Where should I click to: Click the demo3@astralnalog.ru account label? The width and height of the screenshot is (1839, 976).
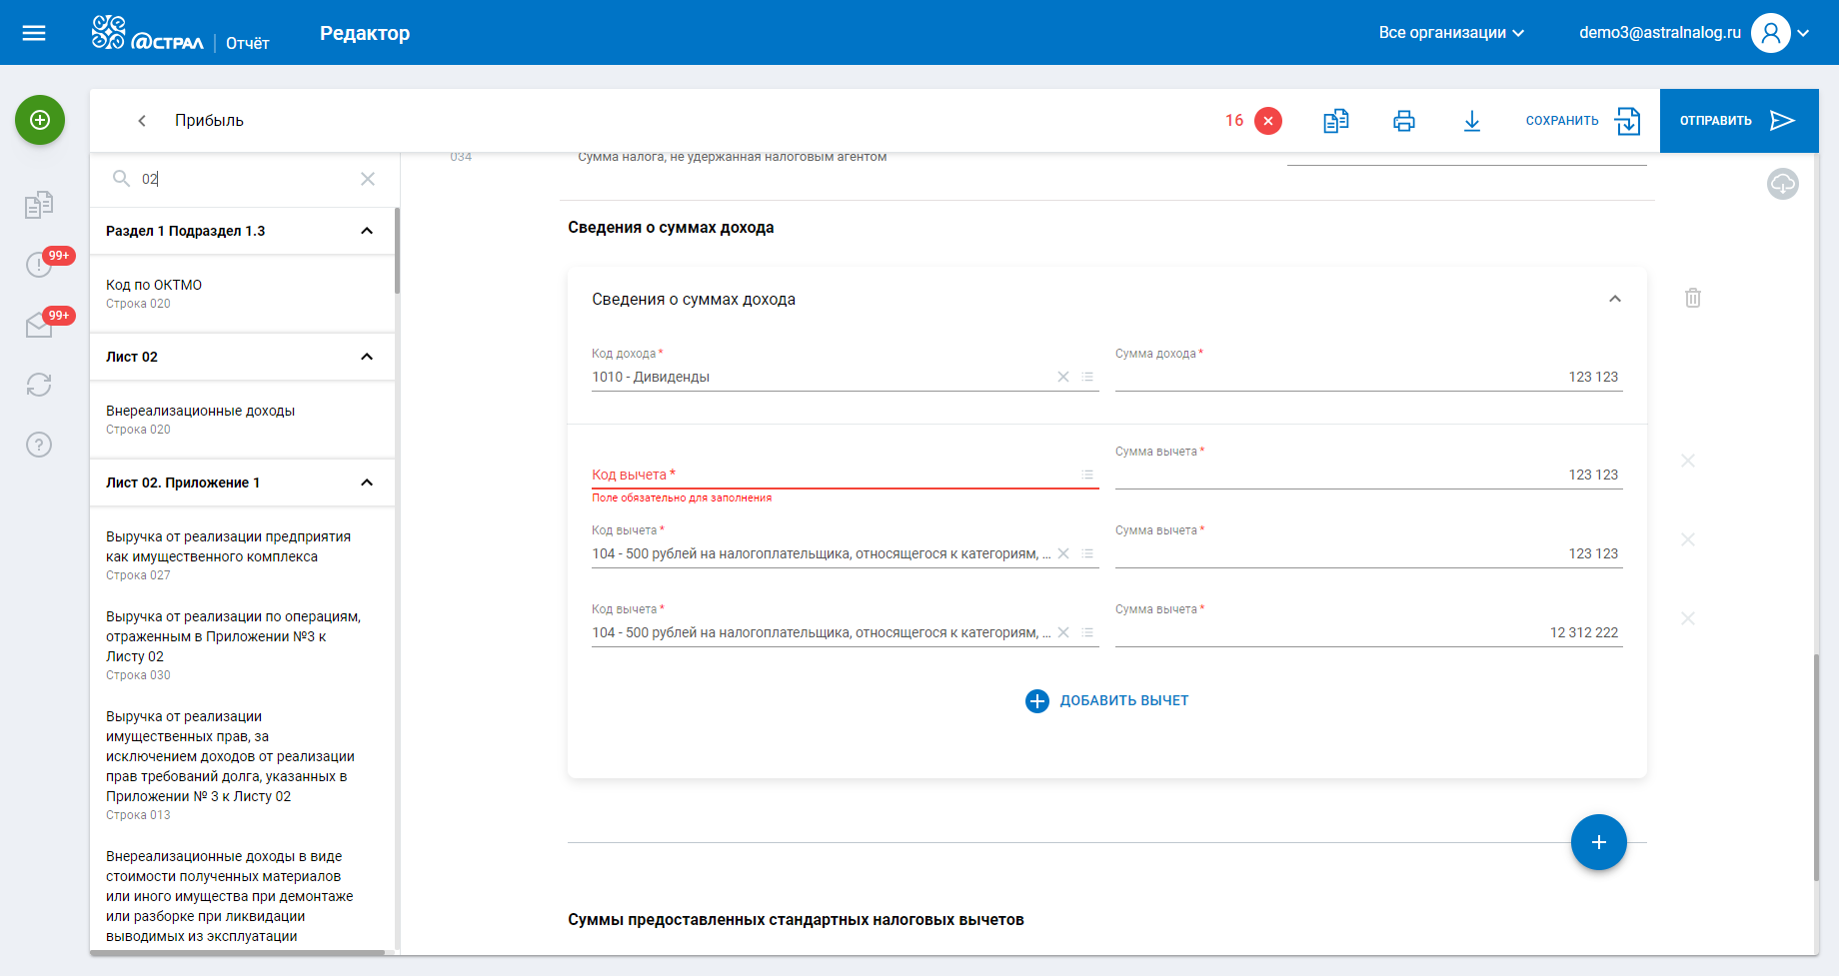(x=1660, y=33)
